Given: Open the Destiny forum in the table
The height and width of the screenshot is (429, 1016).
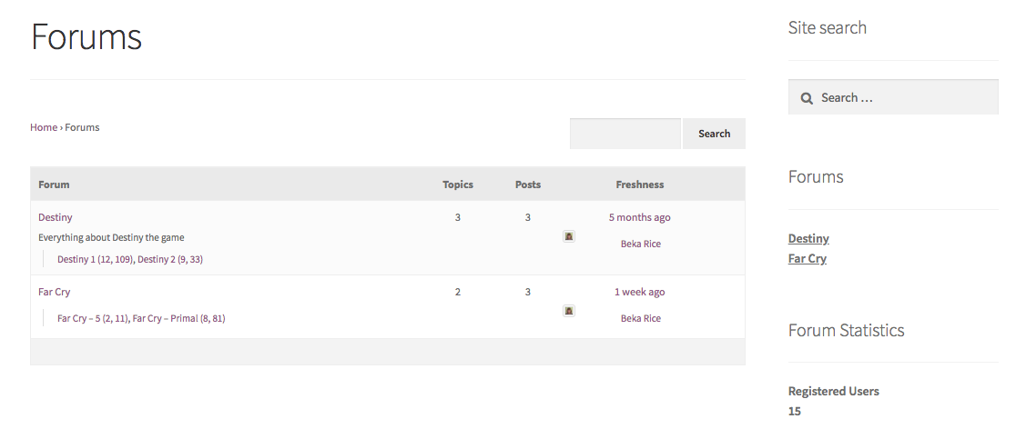Looking at the screenshot, I should click(x=55, y=217).
